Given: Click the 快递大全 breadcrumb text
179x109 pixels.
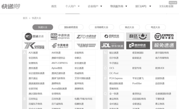Looking at the screenshot, I should click(36, 18).
